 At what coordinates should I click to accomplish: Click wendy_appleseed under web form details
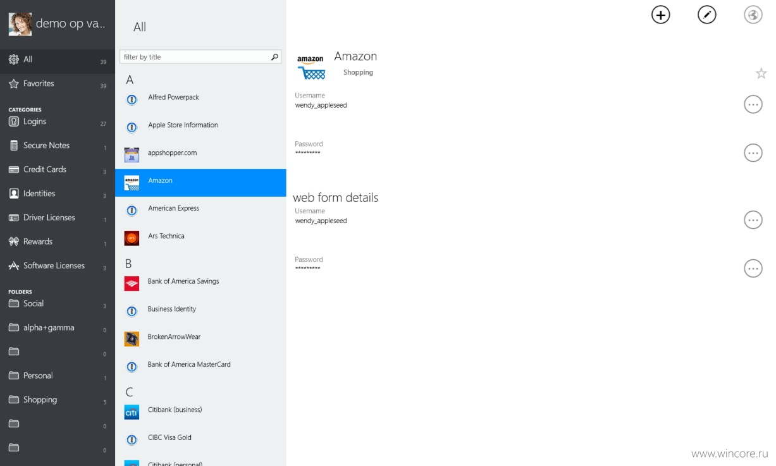pos(321,221)
